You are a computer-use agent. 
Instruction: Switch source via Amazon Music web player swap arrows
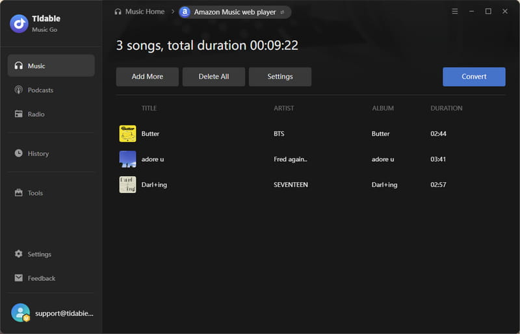tap(282, 12)
